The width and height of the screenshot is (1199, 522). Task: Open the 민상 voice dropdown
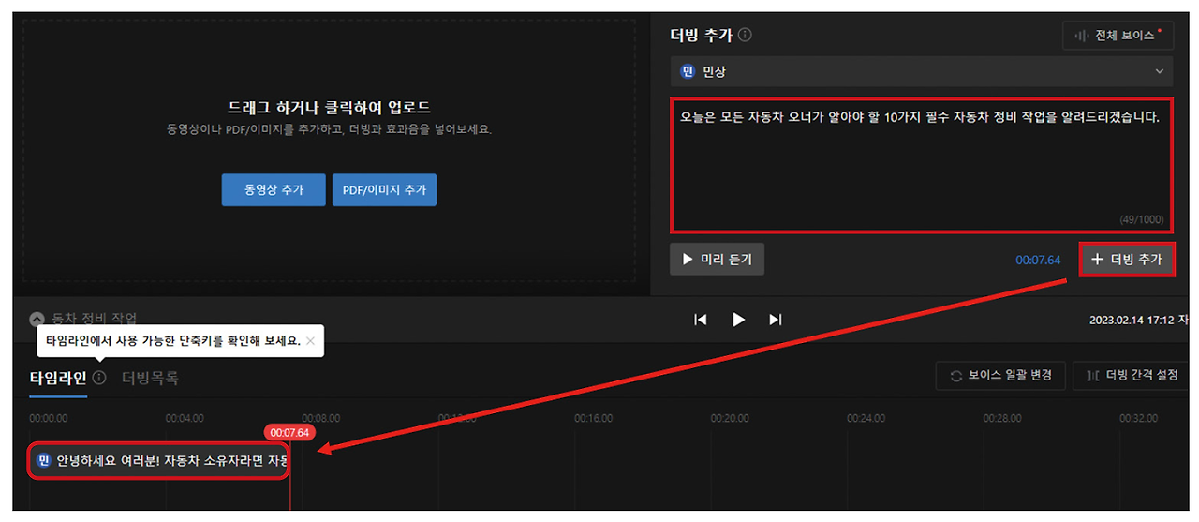pos(922,71)
